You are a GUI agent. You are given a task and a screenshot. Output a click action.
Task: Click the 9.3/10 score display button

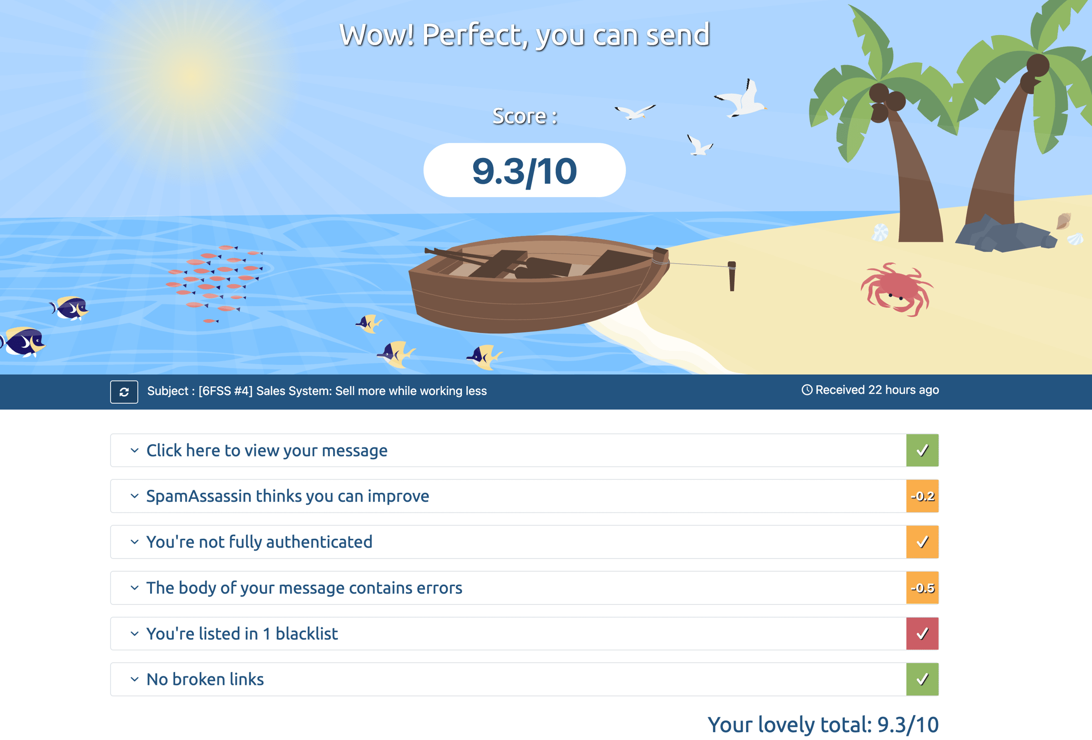[524, 170]
